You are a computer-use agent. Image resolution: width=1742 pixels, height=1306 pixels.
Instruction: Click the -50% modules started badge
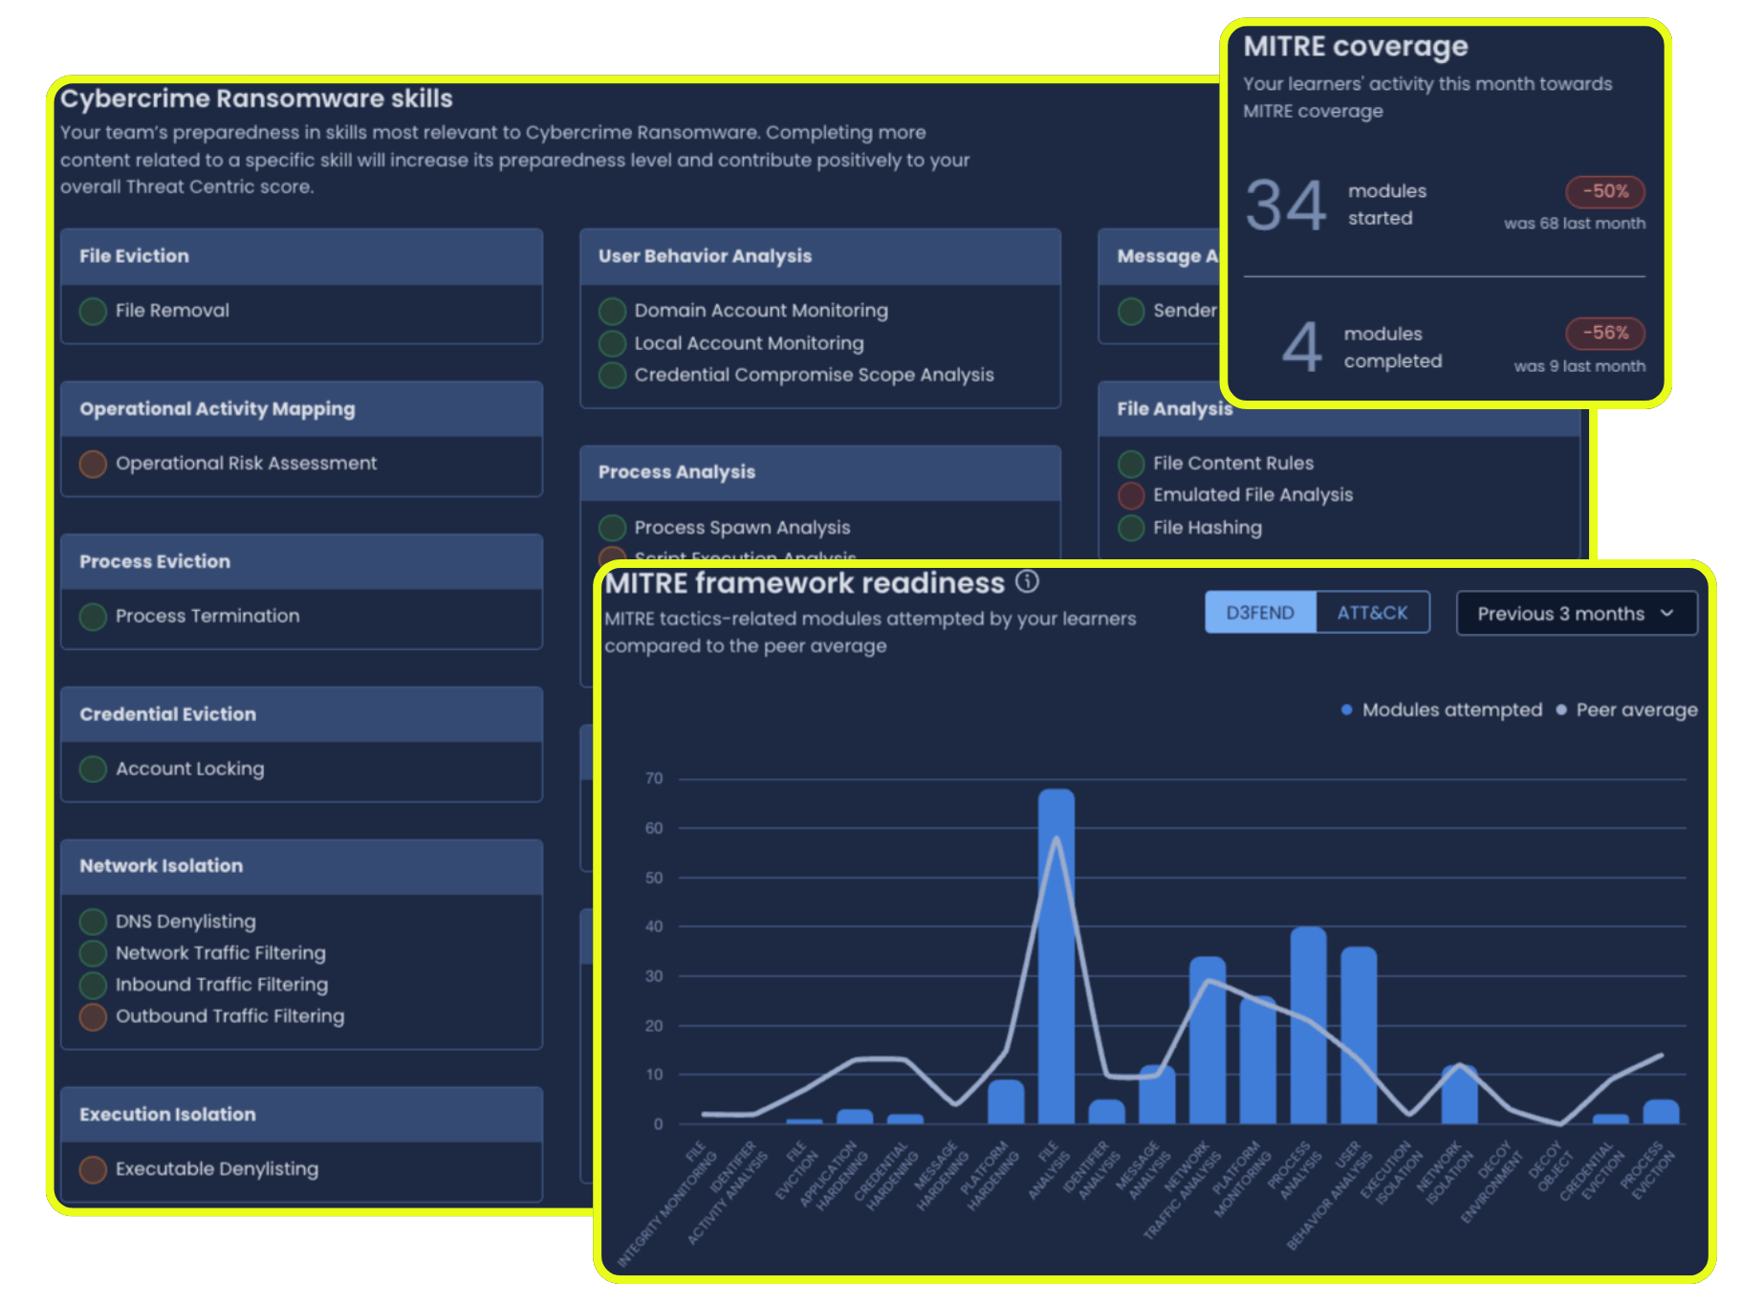click(1605, 191)
